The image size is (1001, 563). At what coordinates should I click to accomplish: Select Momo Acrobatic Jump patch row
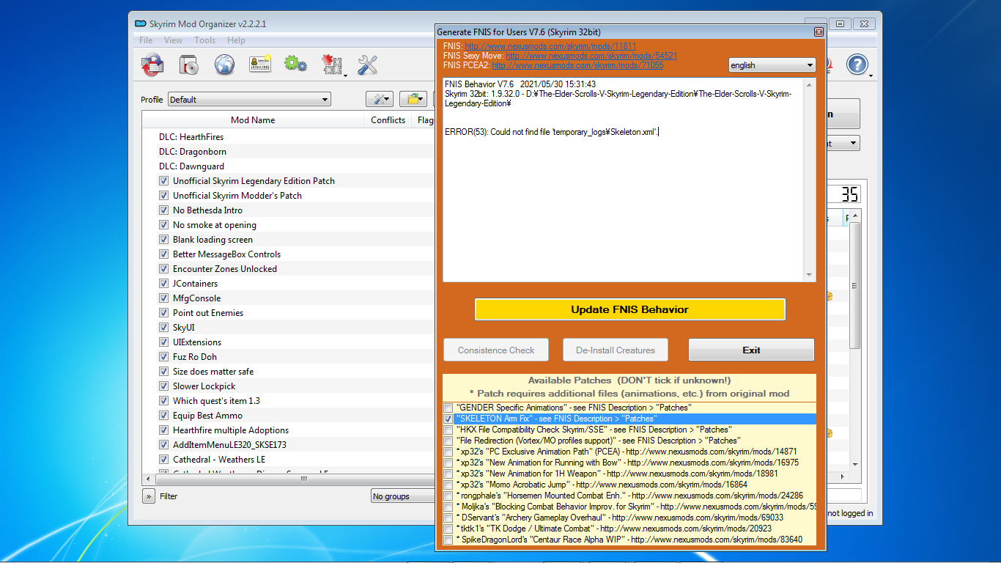point(629,485)
